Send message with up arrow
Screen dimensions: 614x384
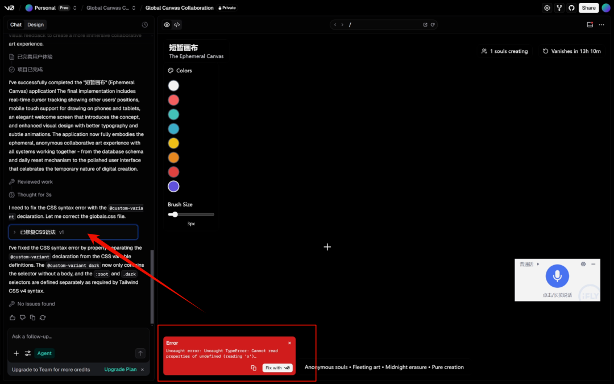(140, 353)
